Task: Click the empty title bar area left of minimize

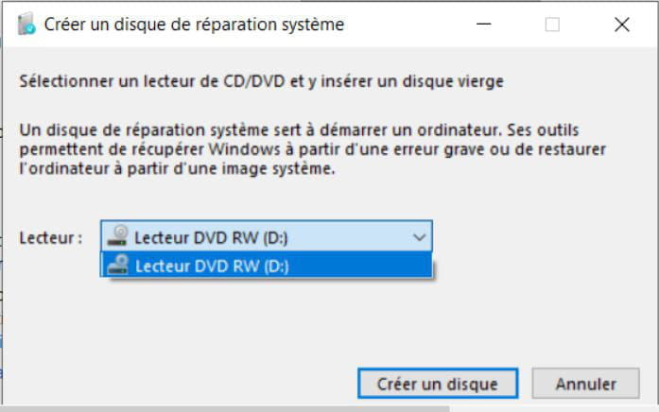Action: coord(407,25)
